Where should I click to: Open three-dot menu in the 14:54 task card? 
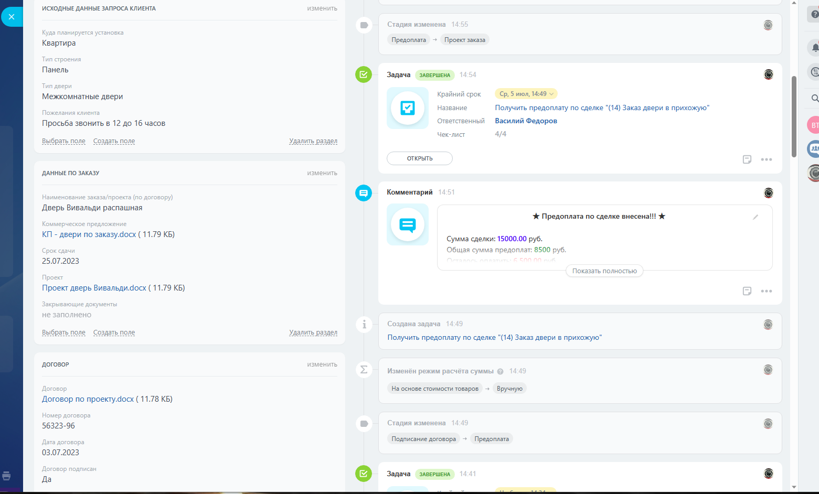click(766, 159)
